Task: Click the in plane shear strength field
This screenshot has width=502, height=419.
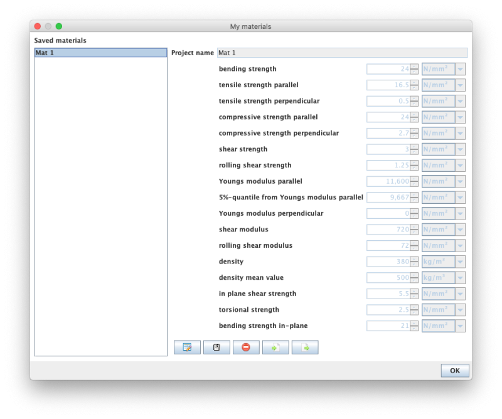Action: click(389, 294)
